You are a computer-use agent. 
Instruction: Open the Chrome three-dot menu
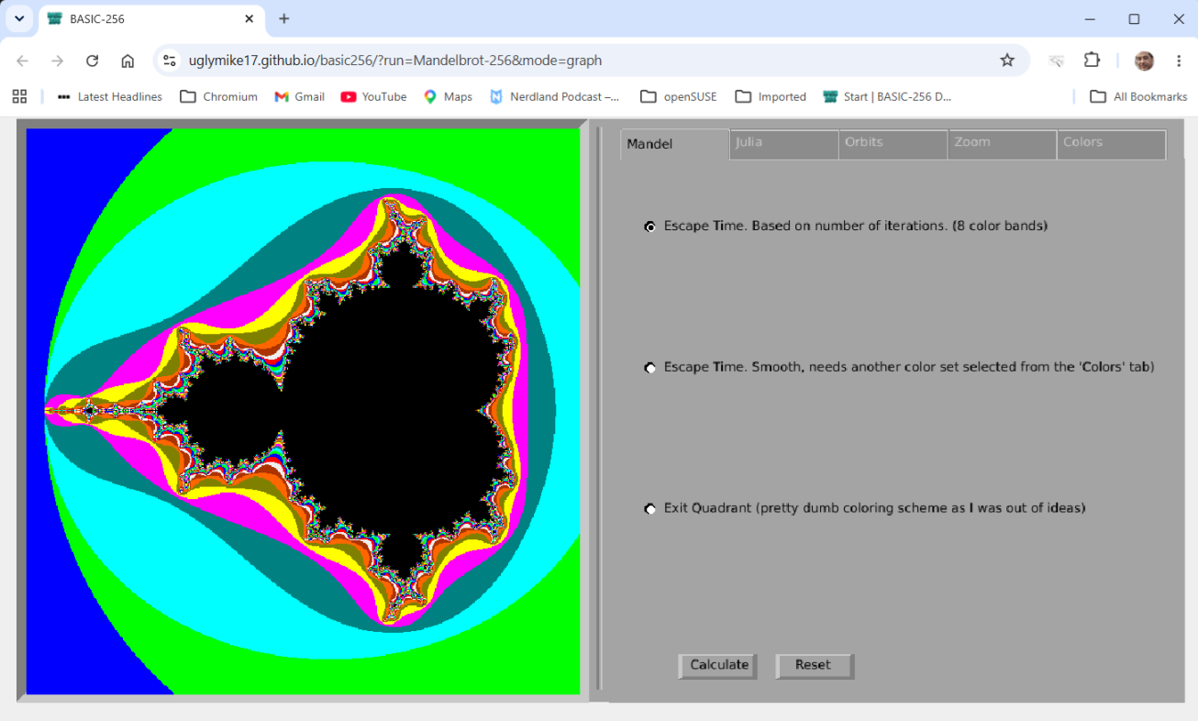point(1179,61)
